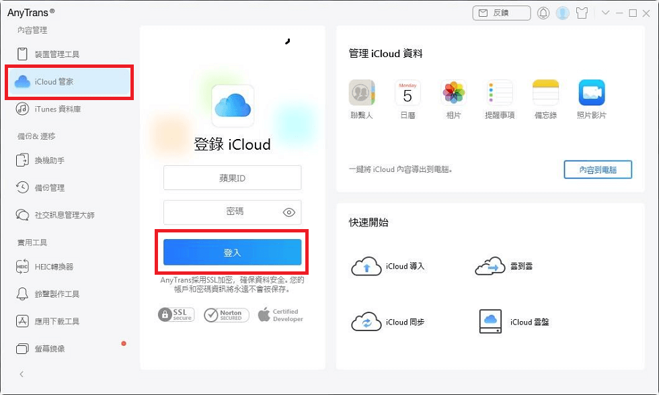659x395 pixels.
Task: Select iCloud 管家 in the sidebar
Action: click(x=69, y=82)
